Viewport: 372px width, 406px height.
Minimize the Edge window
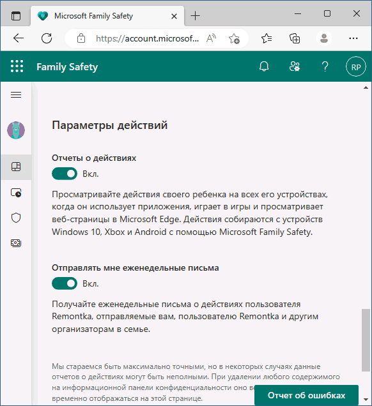coord(298,13)
